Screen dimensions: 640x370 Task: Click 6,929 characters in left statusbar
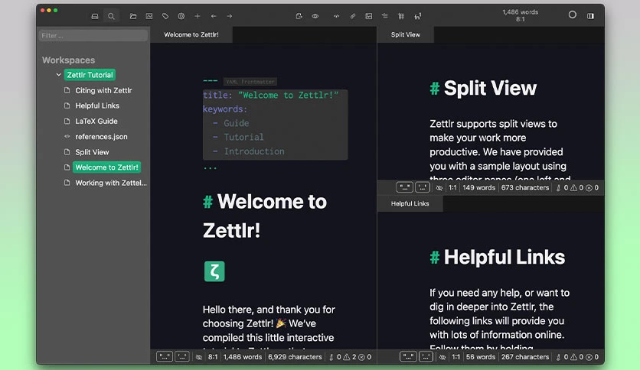[x=295, y=357]
